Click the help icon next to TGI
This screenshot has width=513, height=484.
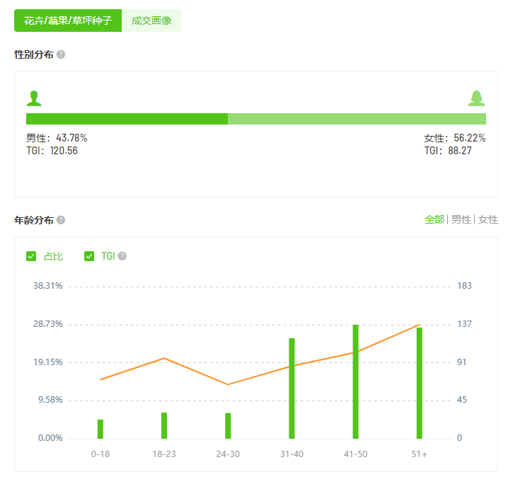[122, 256]
